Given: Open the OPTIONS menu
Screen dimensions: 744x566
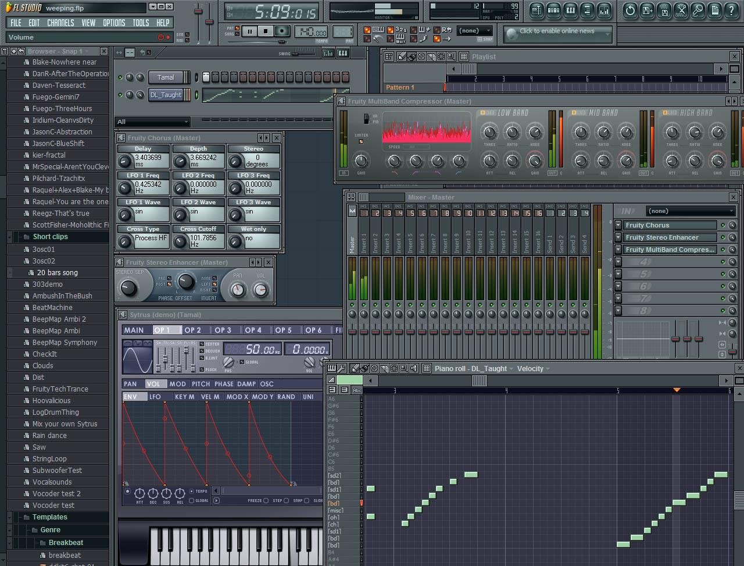Looking at the screenshot, I should [114, 23].
